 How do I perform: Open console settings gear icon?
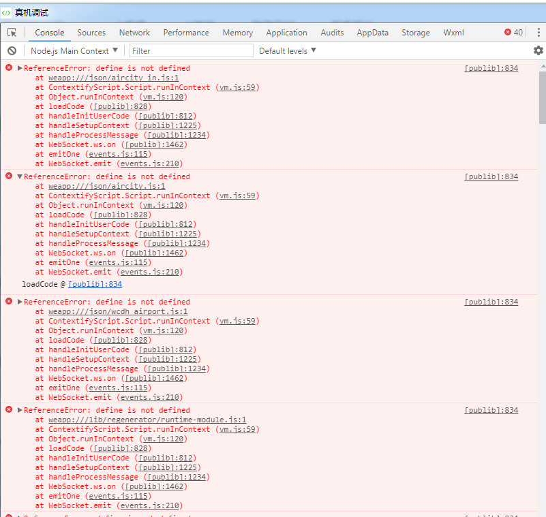[x=539, y=50]
